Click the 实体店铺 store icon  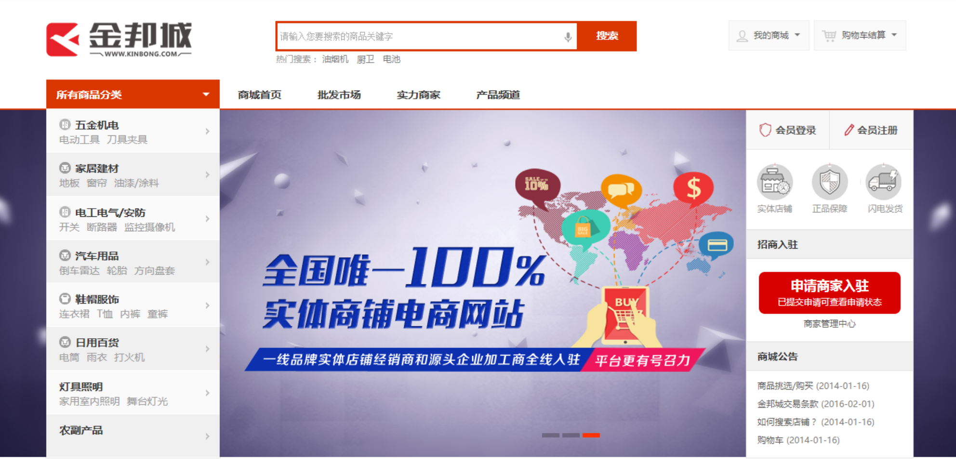click(774, 182)
